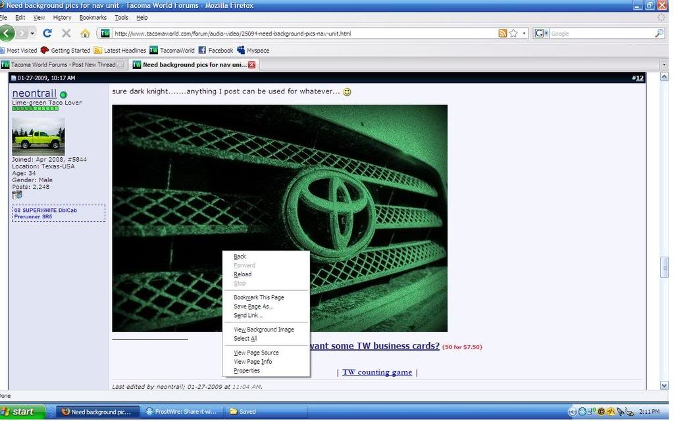Click neontrail's yellow truck avatar
This screenshot has width=674, height=421.
point(38,137)
